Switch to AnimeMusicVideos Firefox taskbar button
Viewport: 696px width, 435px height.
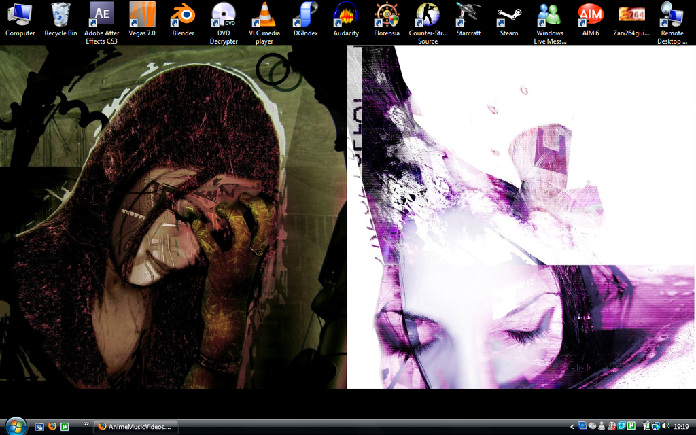[x=136, y=427]
